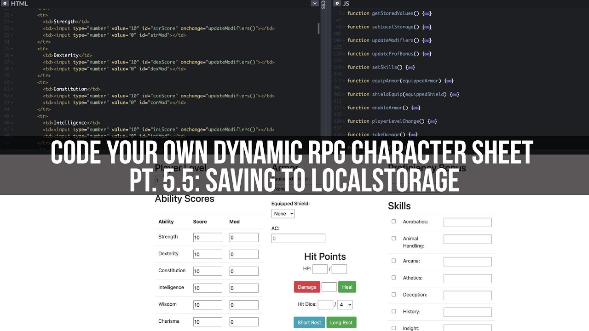Focus the Hit Dice count input
The width and height of the screenshot is (589, 331).
[325, 304]
